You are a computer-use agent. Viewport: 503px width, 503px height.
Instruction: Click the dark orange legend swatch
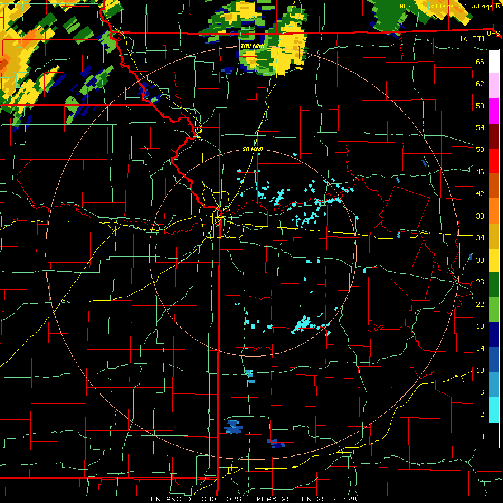[493, 186]
